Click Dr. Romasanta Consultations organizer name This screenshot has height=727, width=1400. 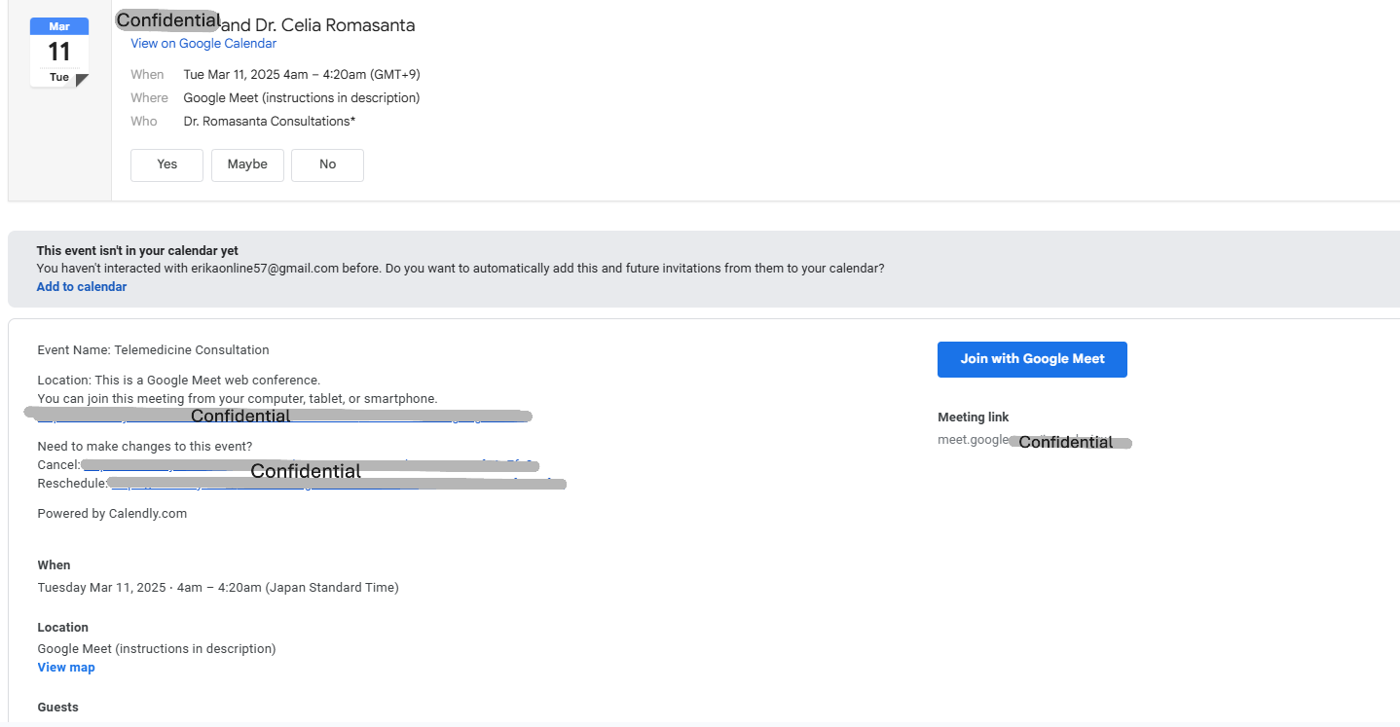[269, 121]
